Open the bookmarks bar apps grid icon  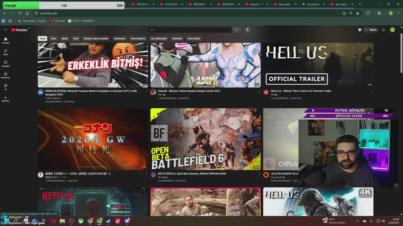pyautogui.click(x=10, y=21)
